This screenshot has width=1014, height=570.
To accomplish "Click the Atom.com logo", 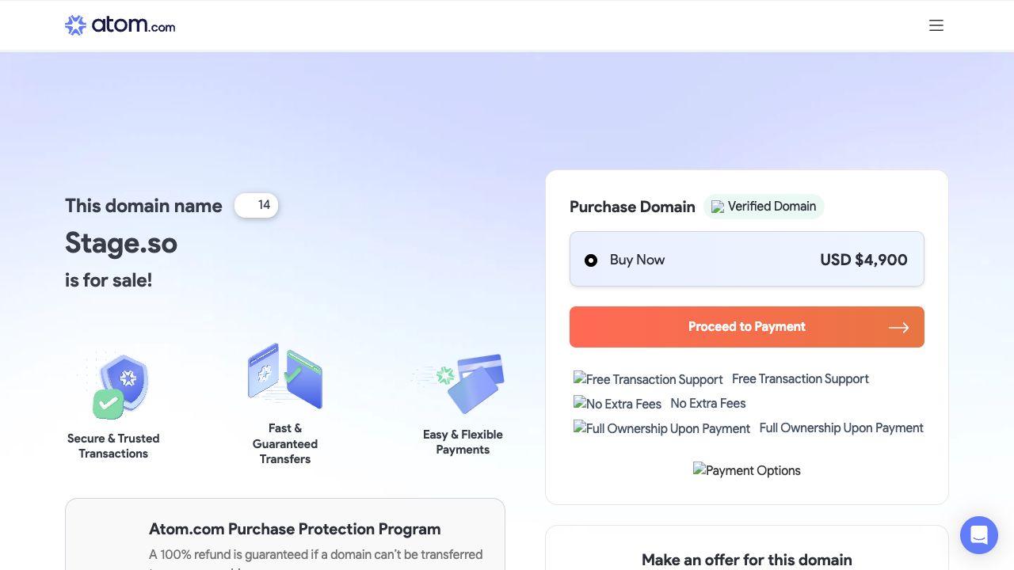I will pos(120,25).
